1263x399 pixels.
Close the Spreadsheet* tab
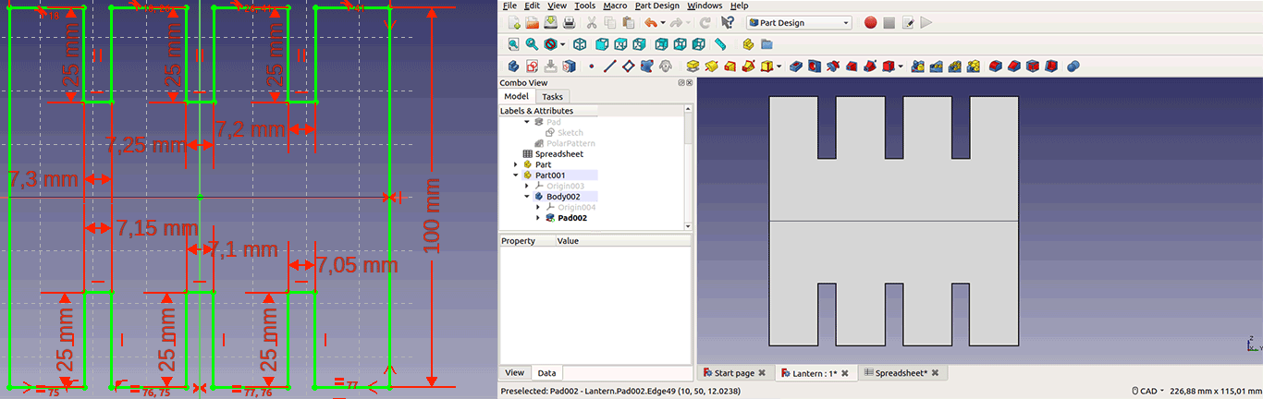[935, 373]
